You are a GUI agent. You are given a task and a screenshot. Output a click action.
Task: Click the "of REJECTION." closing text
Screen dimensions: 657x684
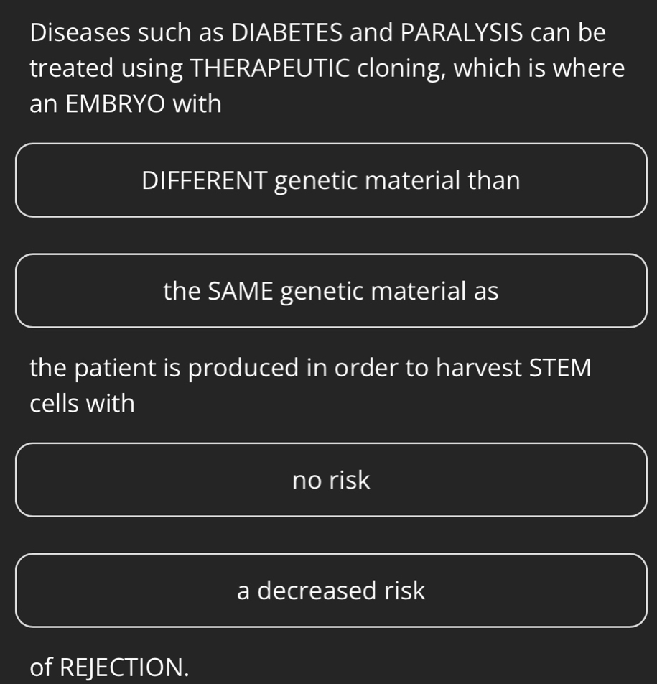[x=110, y=667]
